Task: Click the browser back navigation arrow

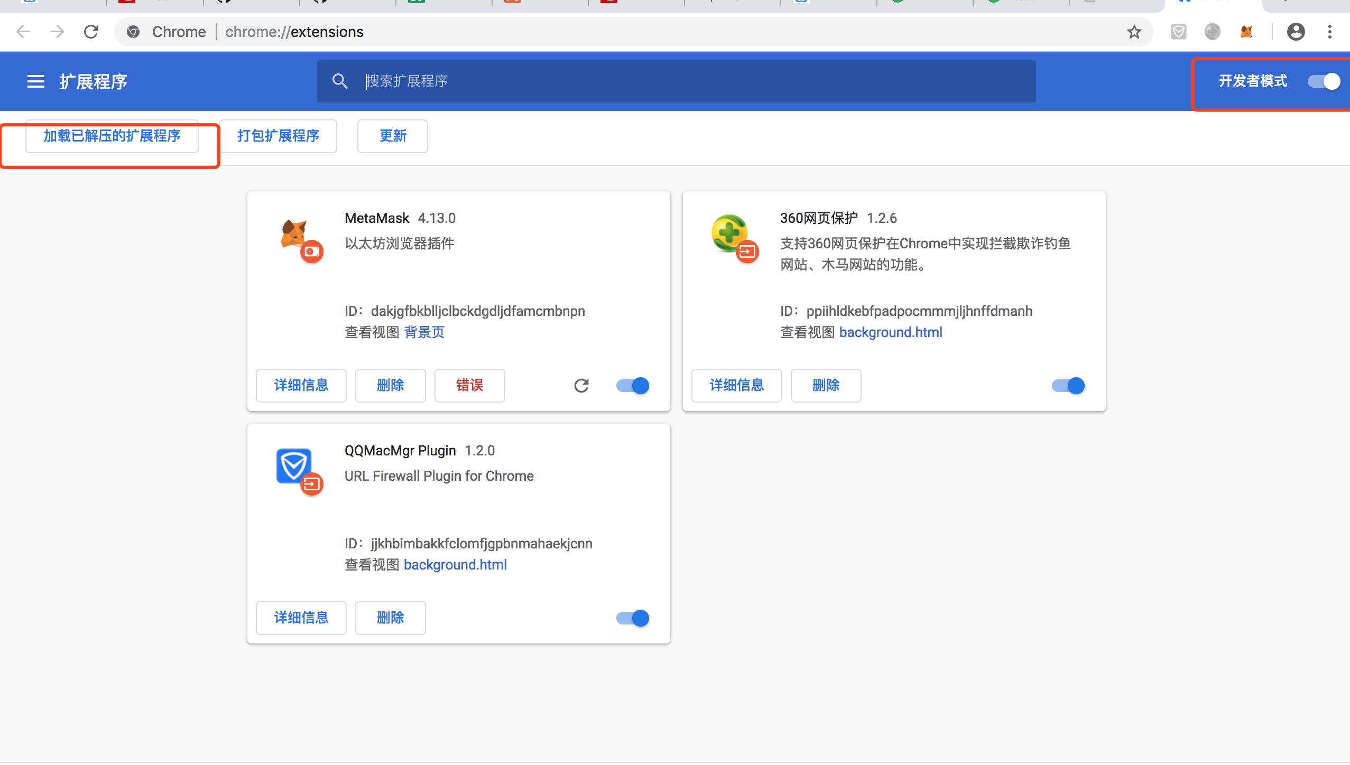Action: pyautogui.click(x=23, y=32)
